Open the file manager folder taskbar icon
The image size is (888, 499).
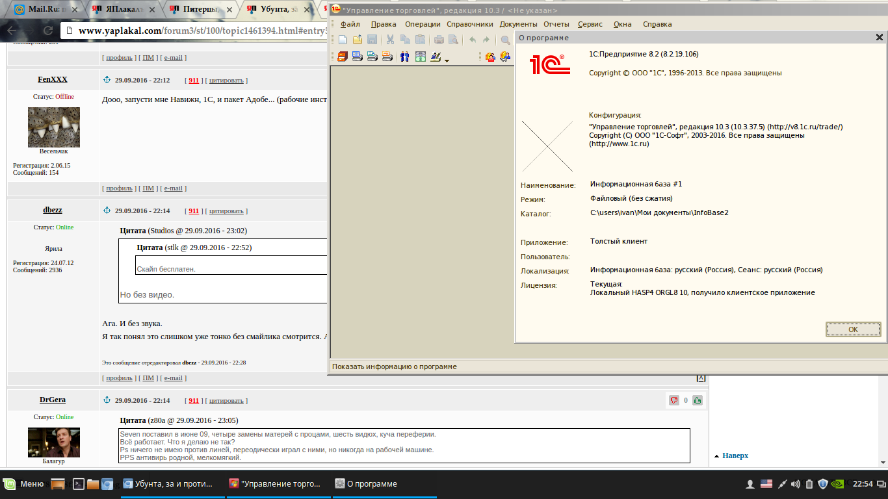point(93,483)
